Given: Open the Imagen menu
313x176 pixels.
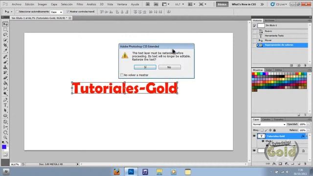Looking at the screenshot, I should 43,4.
